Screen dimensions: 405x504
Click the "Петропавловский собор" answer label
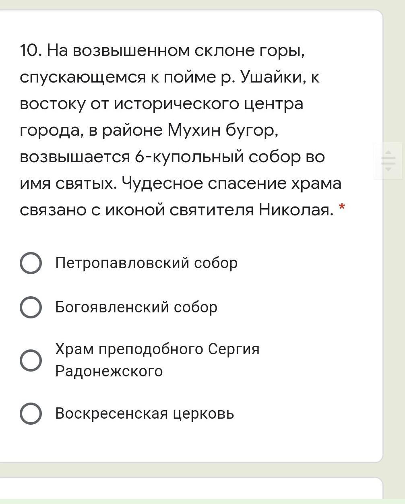pos(147,263)
